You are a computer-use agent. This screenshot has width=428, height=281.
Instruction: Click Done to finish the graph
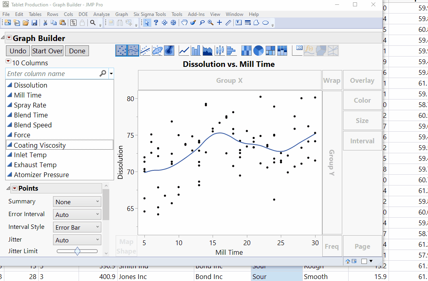[77, 51]
